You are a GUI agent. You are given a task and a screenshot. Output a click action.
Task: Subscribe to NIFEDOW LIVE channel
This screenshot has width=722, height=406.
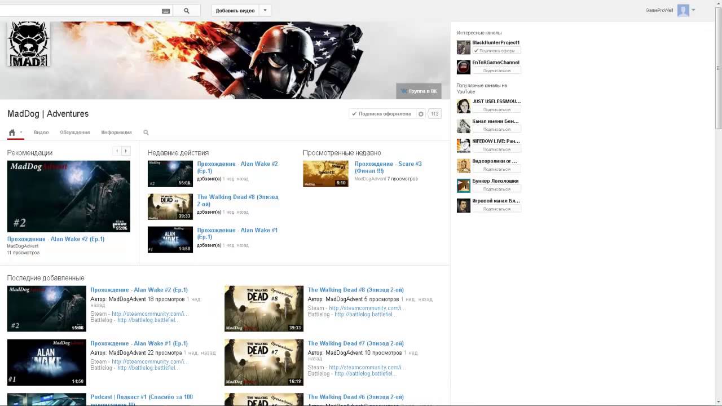[497, 149]
